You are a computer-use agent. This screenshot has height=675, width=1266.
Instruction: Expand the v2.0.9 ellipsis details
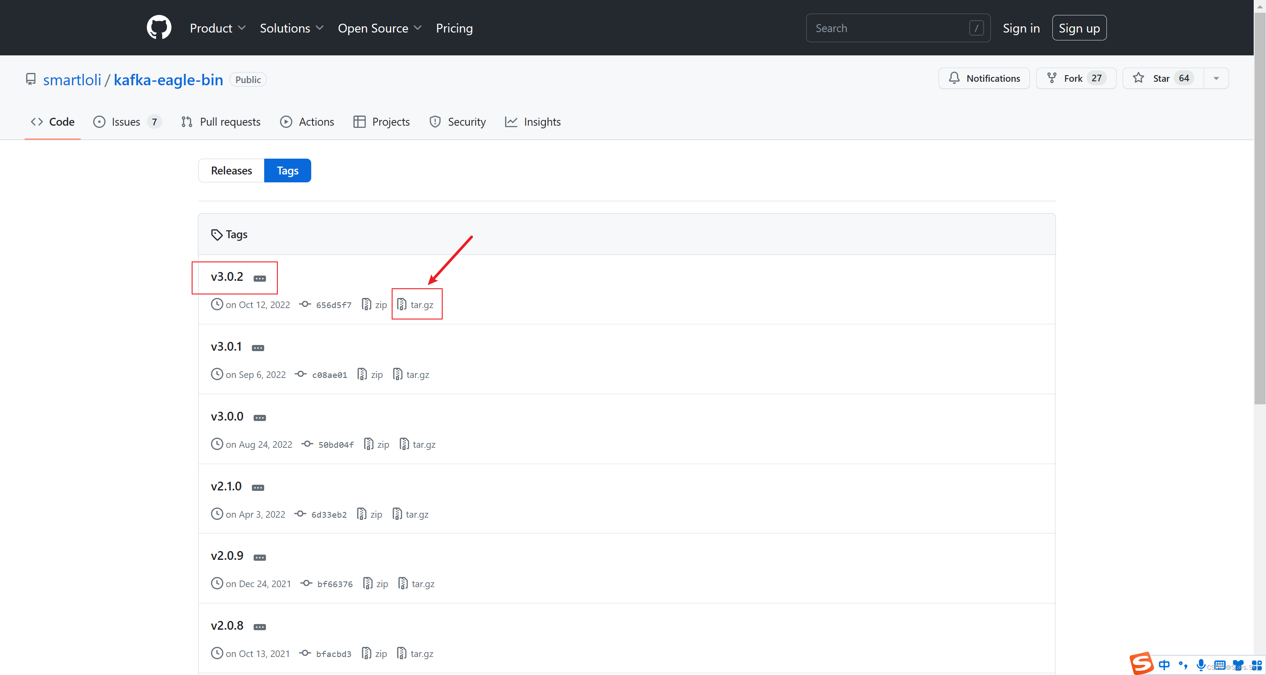(259, 558)
